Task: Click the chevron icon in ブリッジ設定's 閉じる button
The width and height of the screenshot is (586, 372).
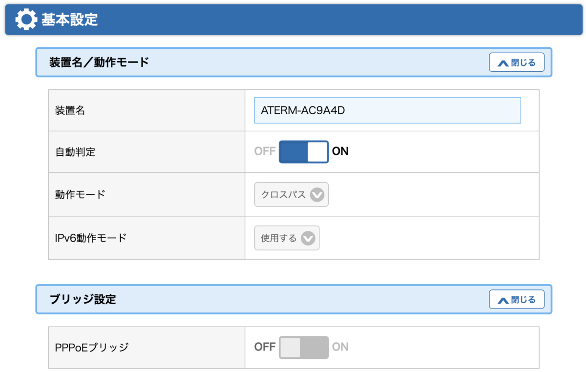Action: tap(503, 300)
